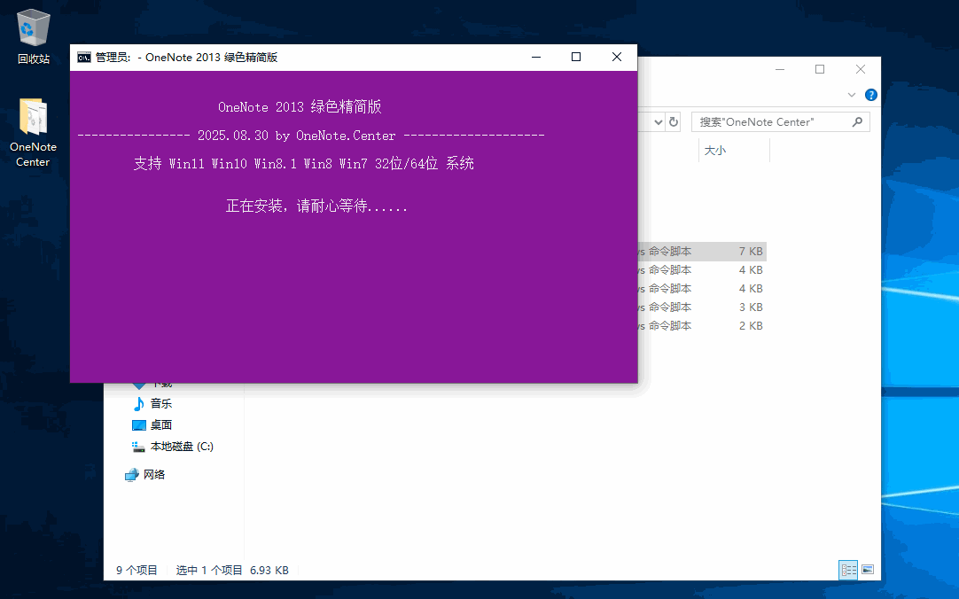Focus the 搜索"OneNote Center" search box

(x=781, y=122)
